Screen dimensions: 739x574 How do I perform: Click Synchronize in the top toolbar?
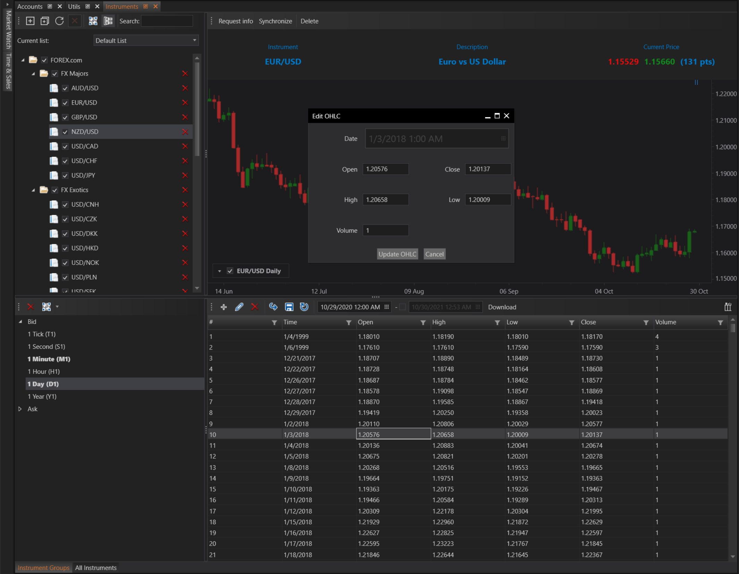[x=275, y=21]
